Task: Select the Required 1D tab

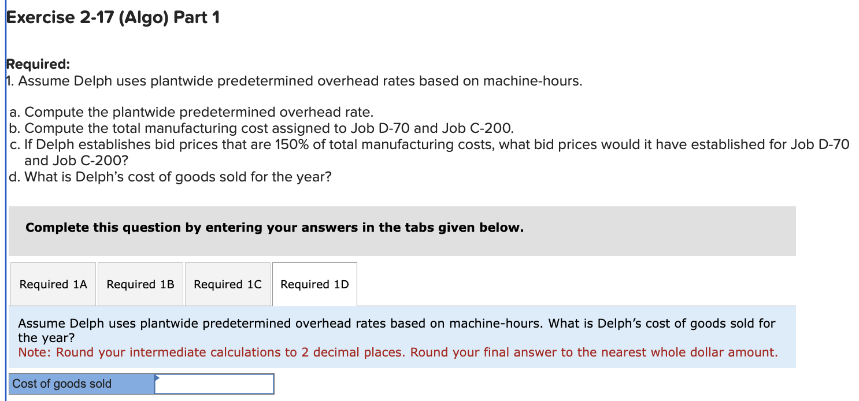Action: pos(314,284)
